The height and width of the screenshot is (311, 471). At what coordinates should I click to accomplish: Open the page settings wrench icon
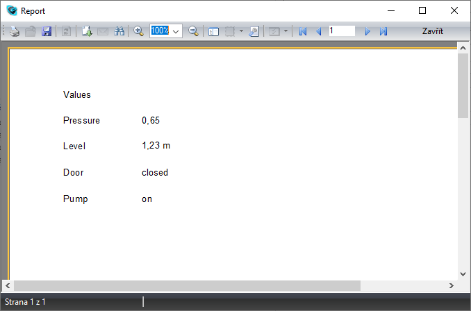254,31
